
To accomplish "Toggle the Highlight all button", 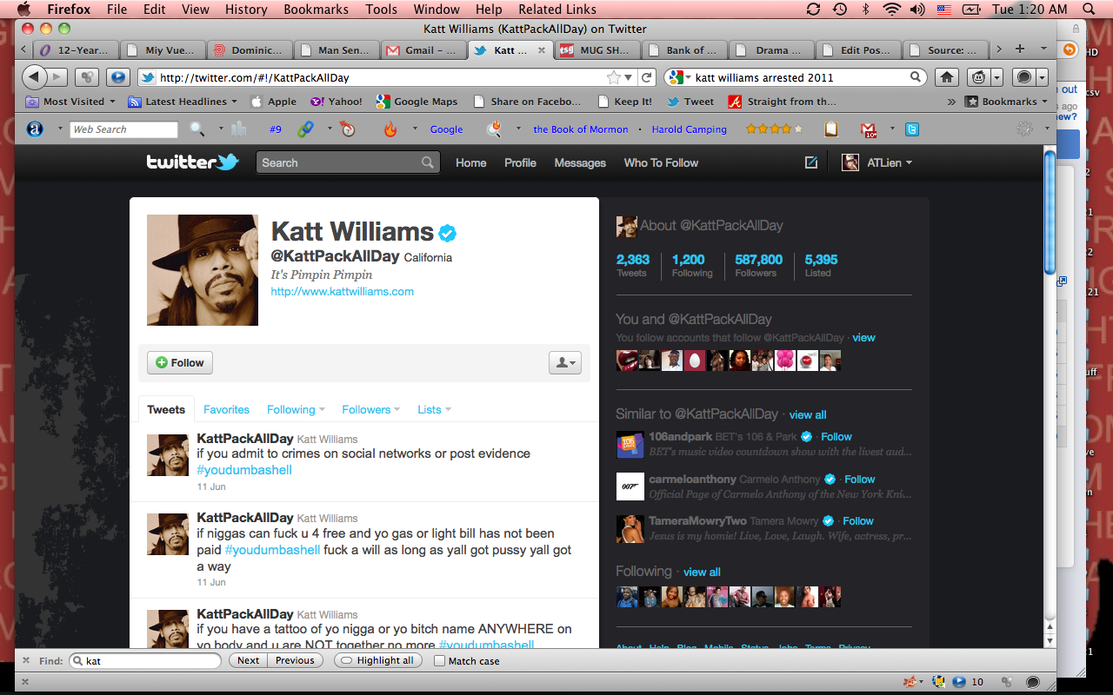I will tap(377, 660).
